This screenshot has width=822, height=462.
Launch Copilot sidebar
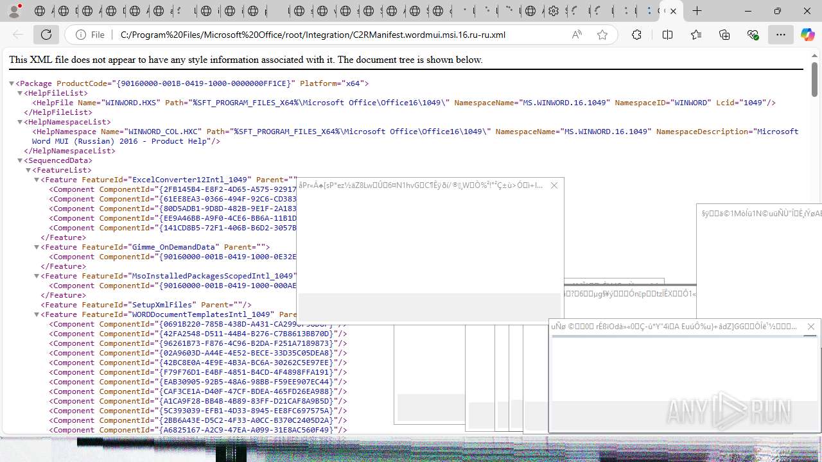click(807, 35)
